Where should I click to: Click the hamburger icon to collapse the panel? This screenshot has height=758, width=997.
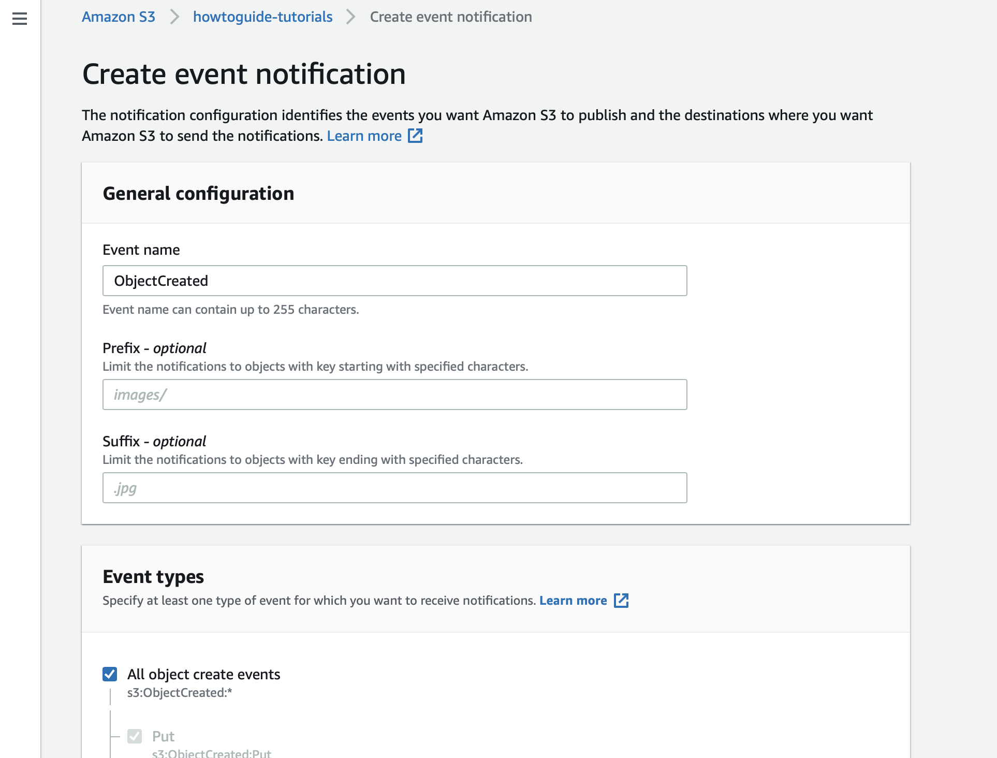19,19
